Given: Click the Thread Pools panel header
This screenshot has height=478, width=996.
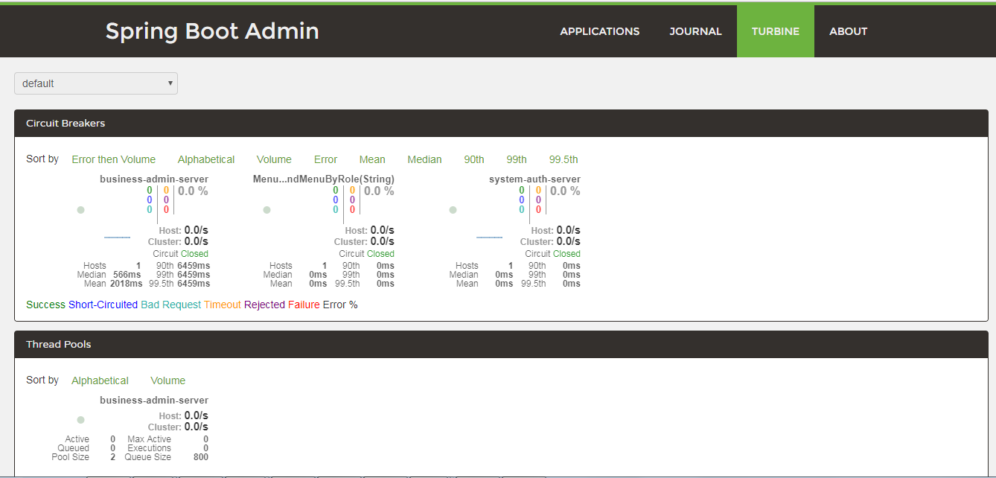Looking at the screenshot, I should 501,344.
